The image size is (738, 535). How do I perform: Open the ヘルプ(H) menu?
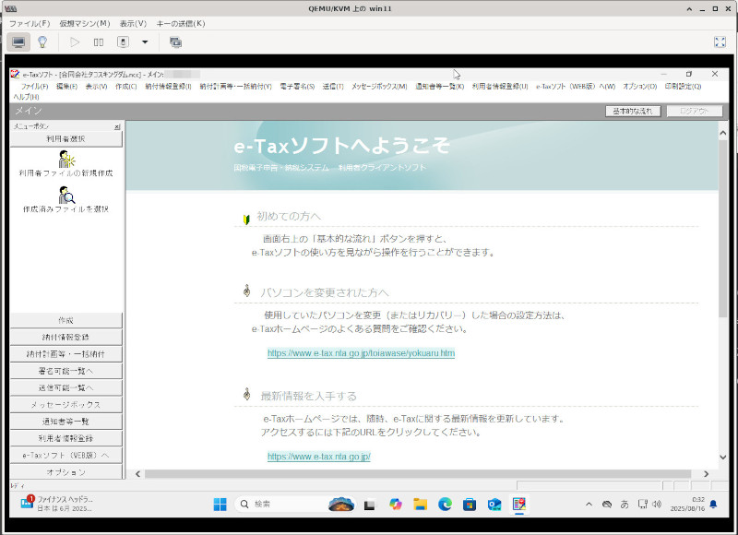click(27, 97)
